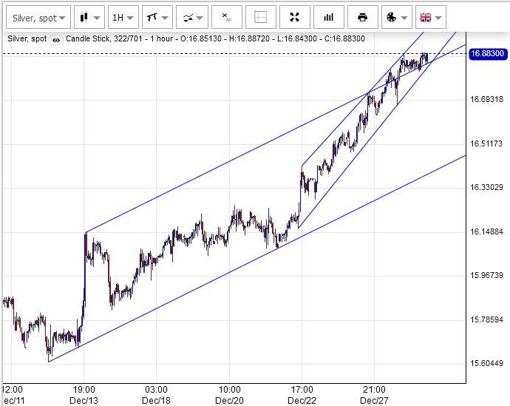This screenshot has height=406, width=510.
Task: Click the 21:00 Dec/27 time label
Action: [x=374, y=395]
